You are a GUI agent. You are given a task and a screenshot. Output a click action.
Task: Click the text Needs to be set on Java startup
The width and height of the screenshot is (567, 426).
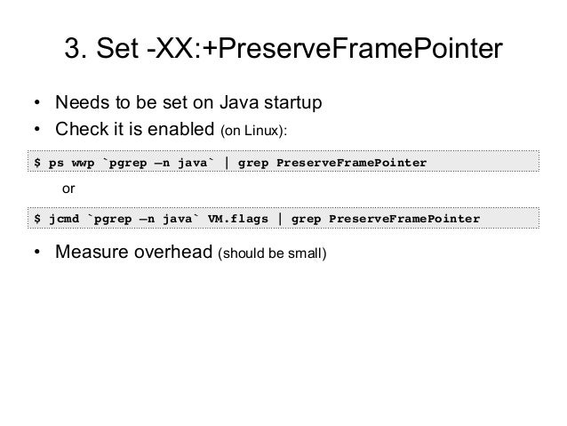[x=188, y=102]
